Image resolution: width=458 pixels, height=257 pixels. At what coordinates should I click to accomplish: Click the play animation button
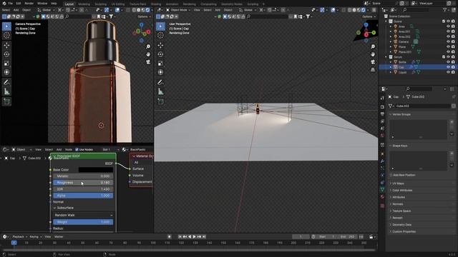pyautogui.click(x=194, y=237)
